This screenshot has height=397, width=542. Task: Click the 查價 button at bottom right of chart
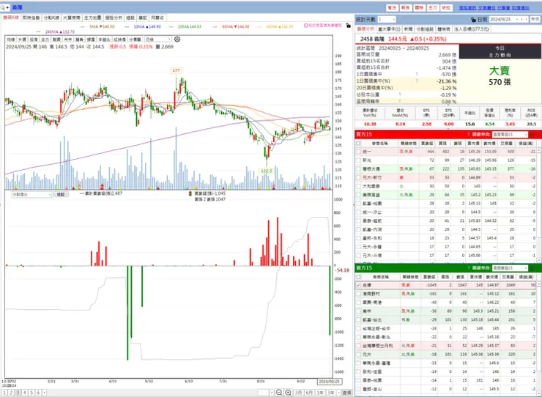346,393
